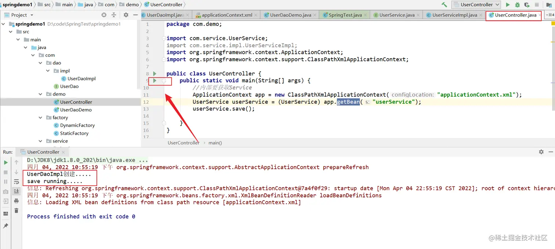Click the exit icon in Run panel
Screen dimensions: 555x249
[x=6, y=201]
